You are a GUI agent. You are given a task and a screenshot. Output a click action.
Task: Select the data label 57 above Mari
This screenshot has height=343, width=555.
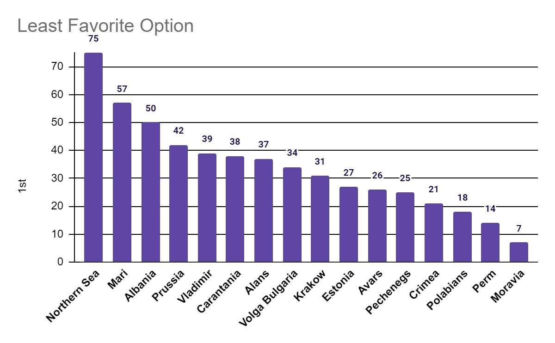[x=122, y=89]
